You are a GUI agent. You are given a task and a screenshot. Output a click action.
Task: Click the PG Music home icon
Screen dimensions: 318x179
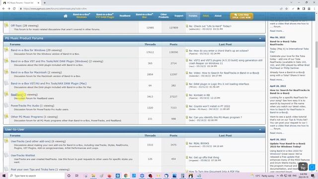coord(65,16)
